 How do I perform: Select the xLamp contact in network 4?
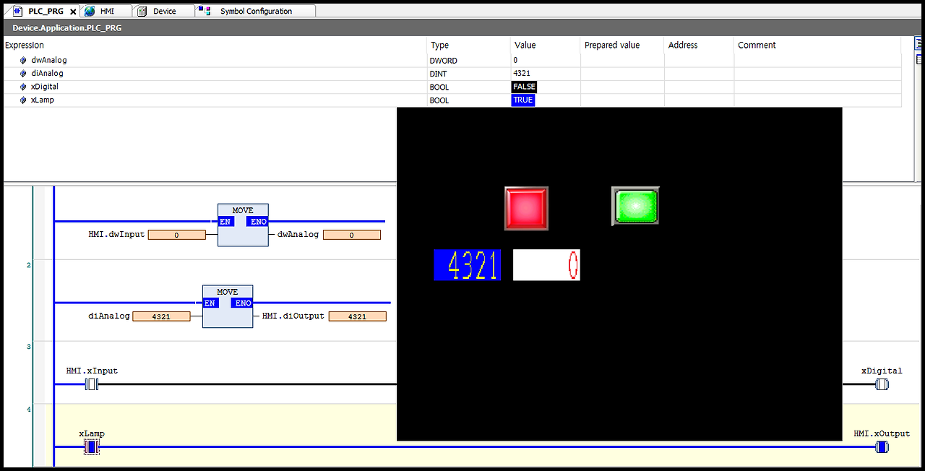coord(91,446)
